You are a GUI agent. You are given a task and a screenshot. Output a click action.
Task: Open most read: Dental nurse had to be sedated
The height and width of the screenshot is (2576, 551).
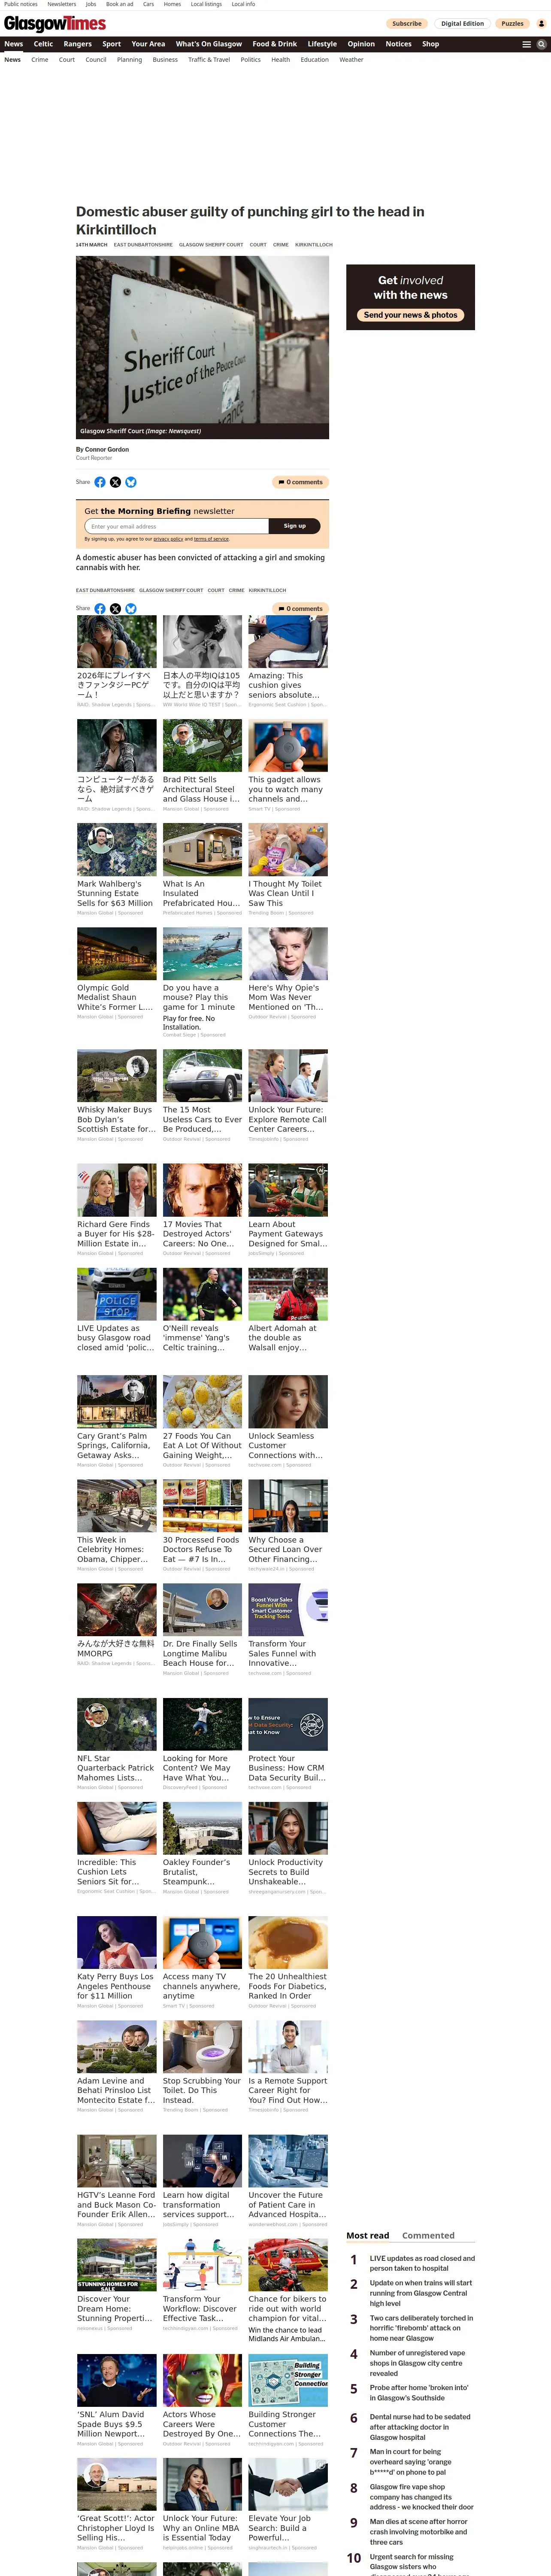(x=420, y=2427)
